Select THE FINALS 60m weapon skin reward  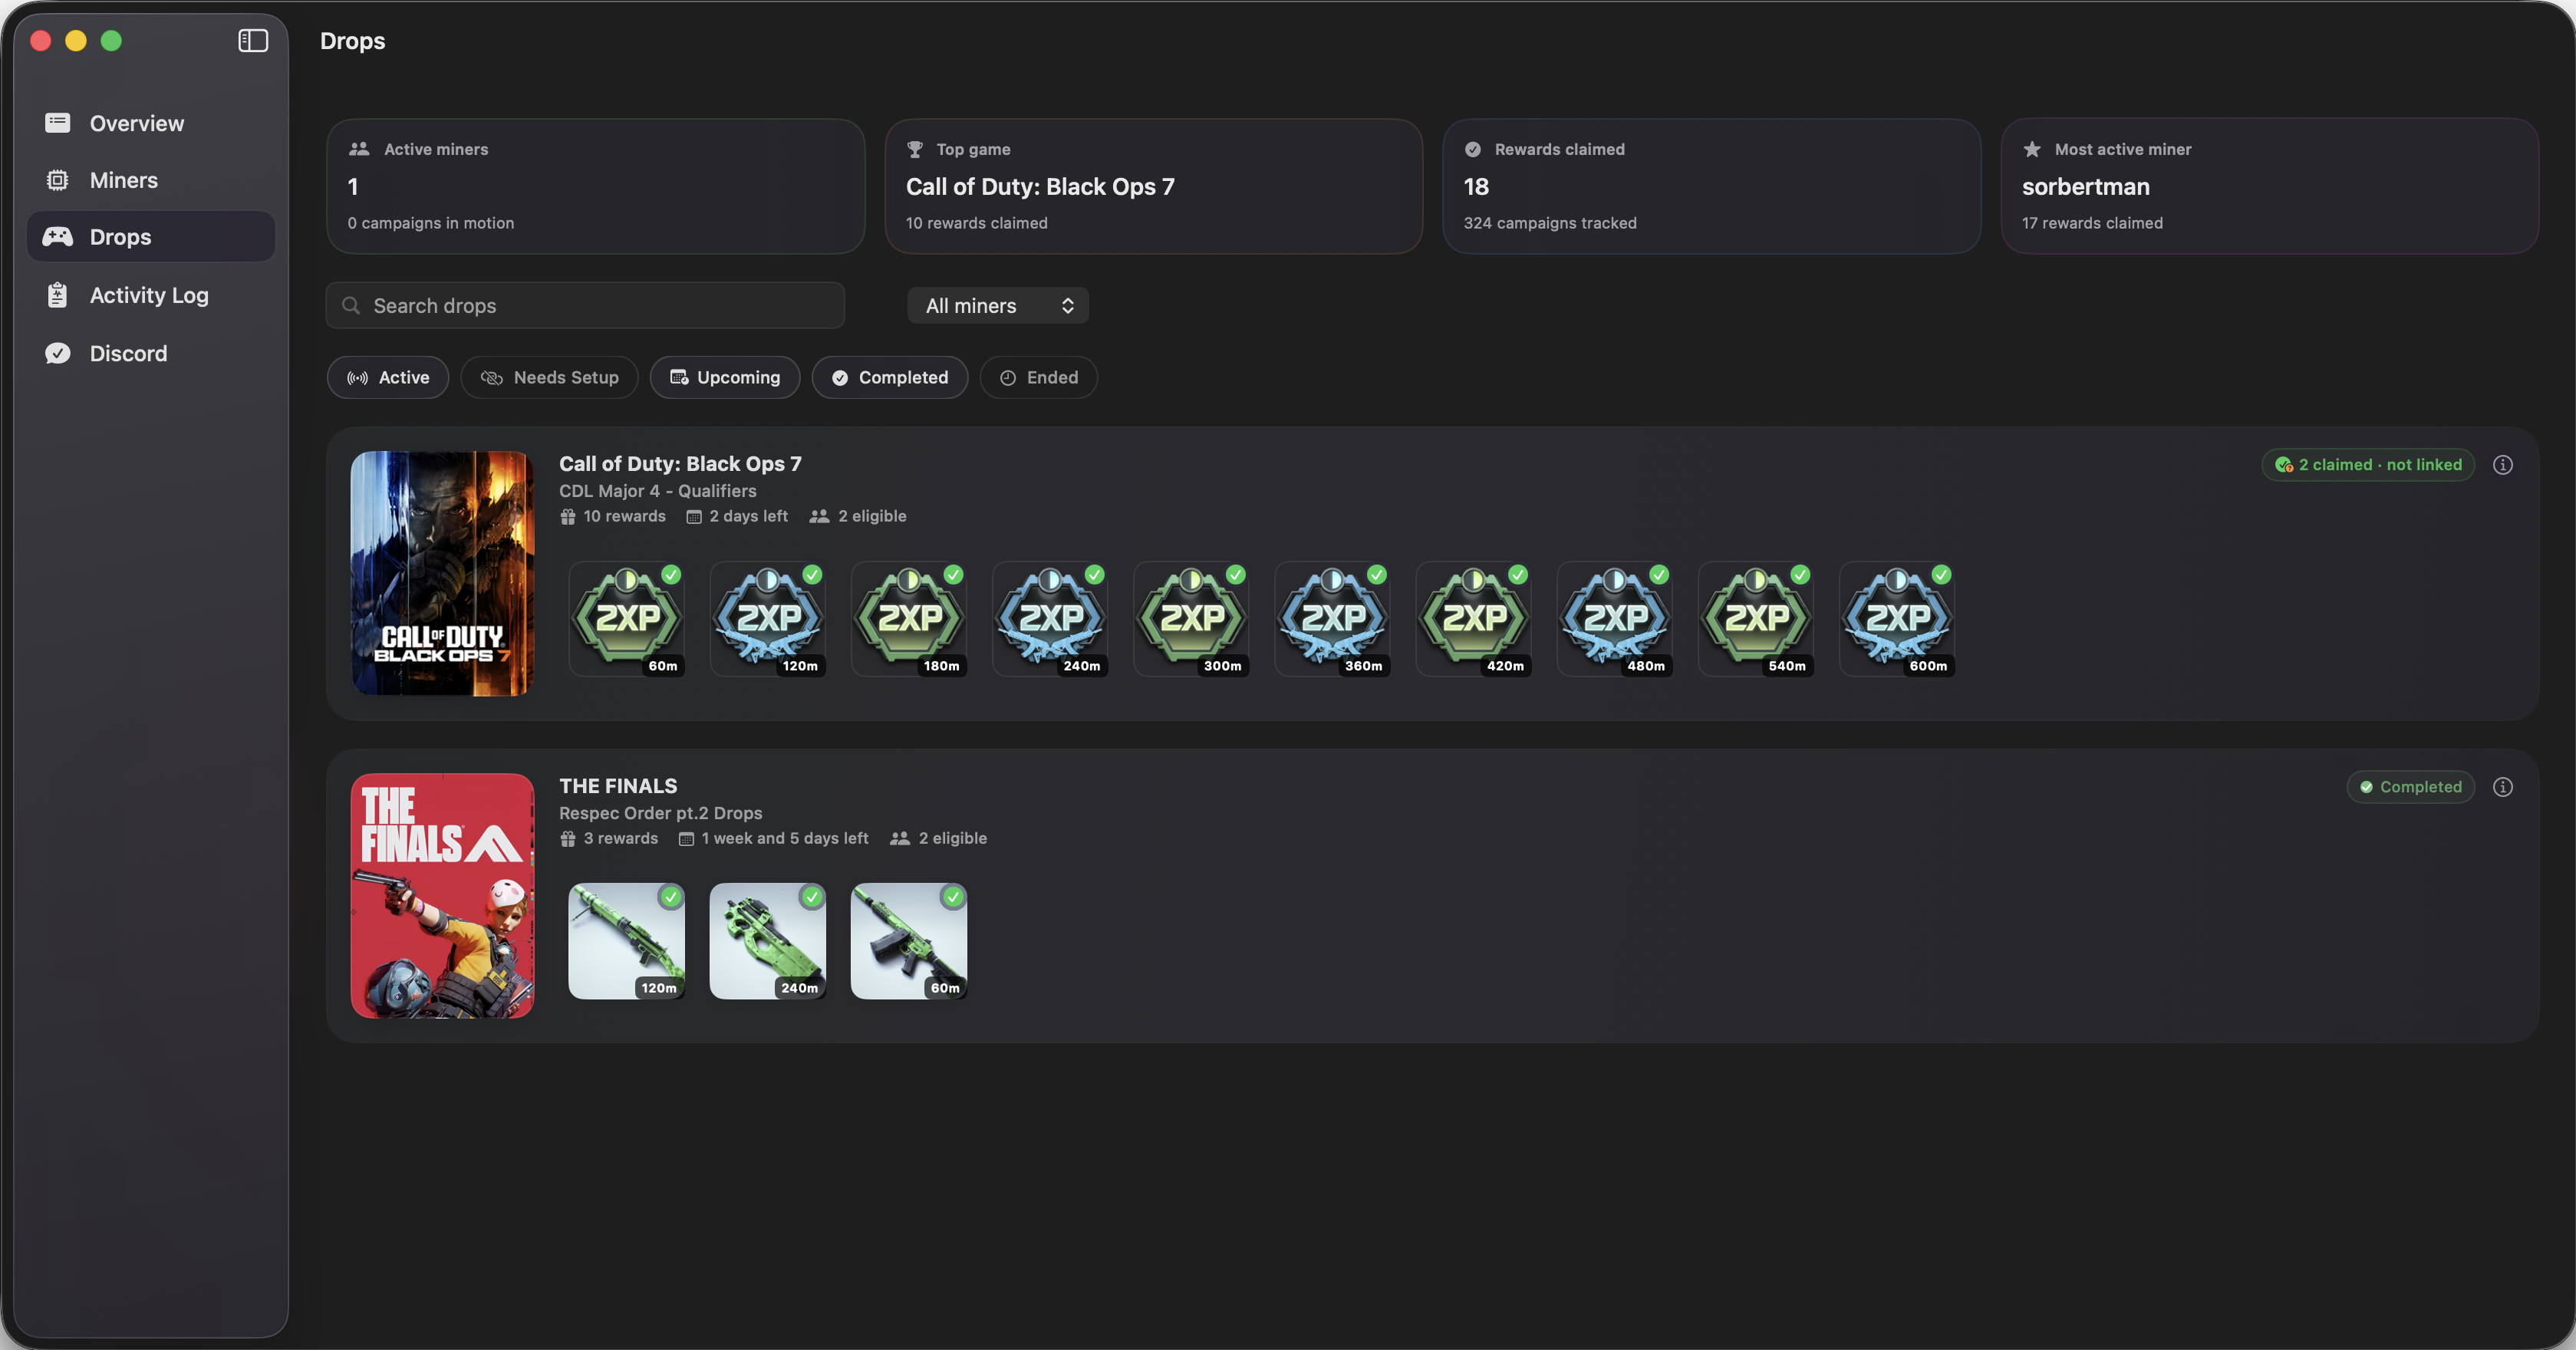909,941
